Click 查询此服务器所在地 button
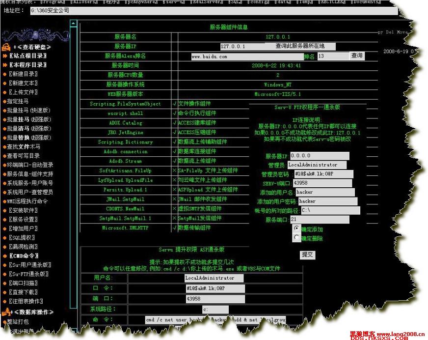This screenshot has width=428, height=340. click(300, 46)
